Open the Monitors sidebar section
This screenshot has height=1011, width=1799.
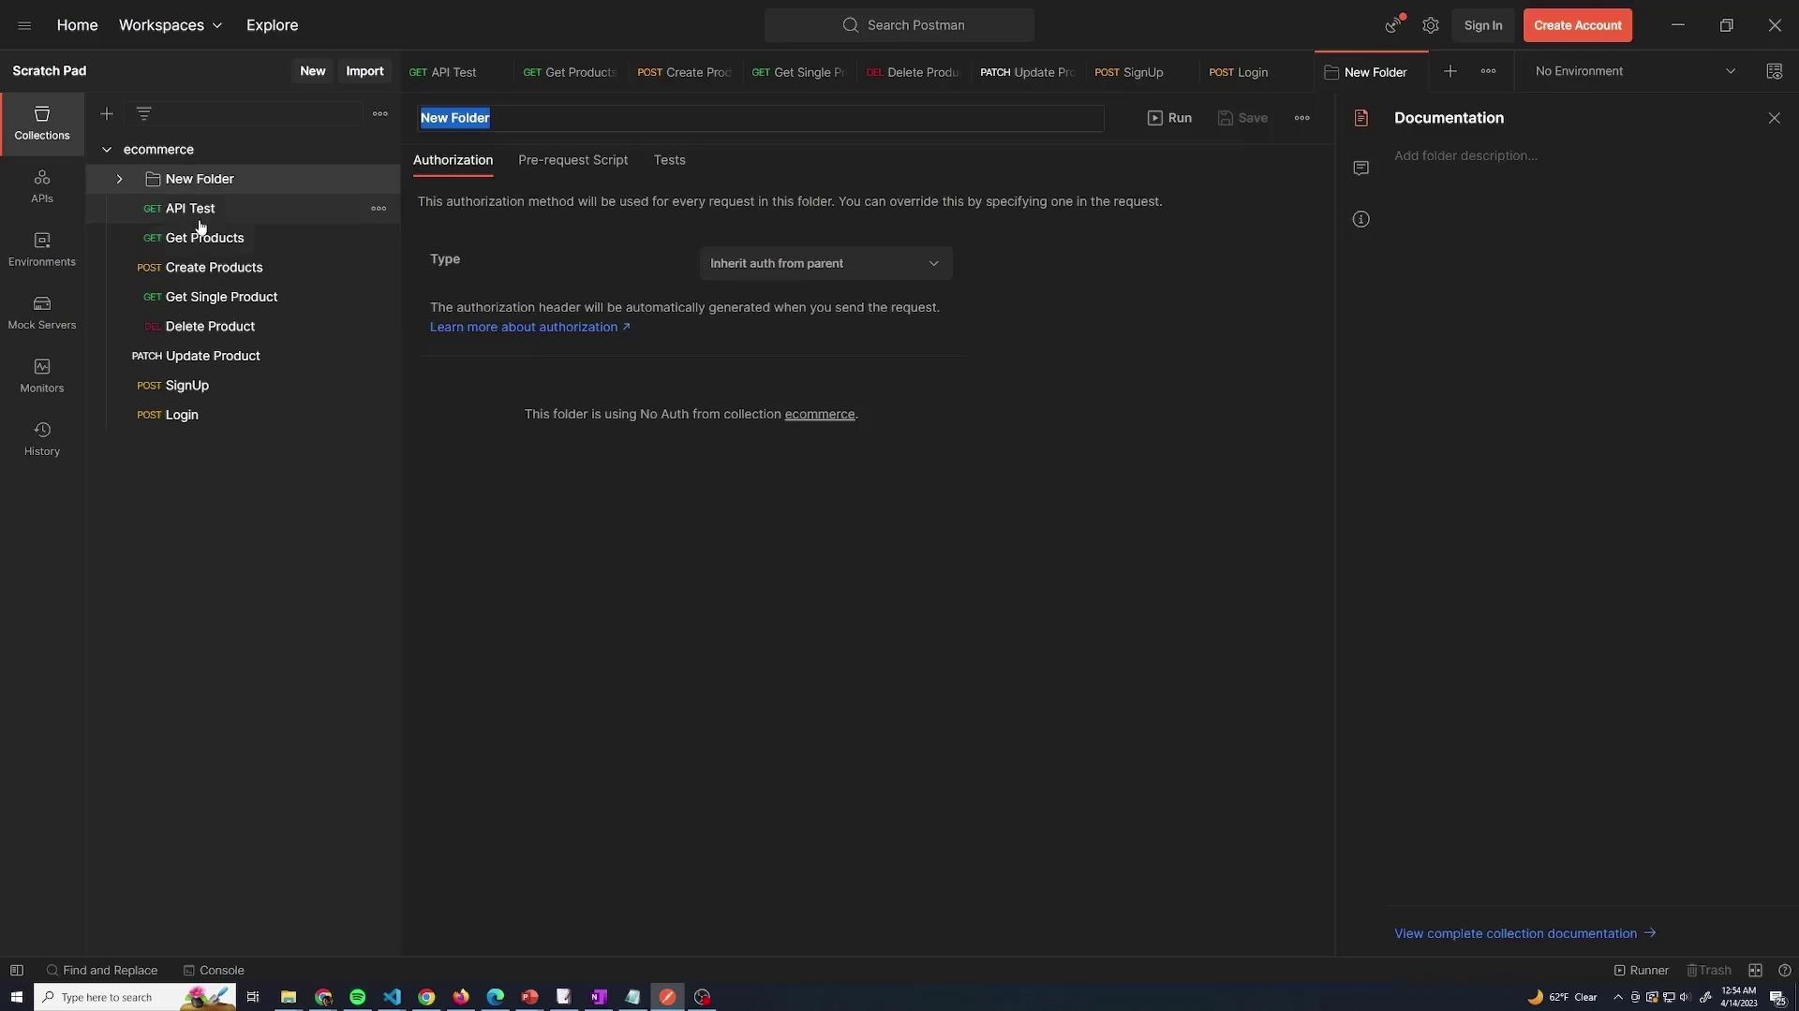pos(41,375)
